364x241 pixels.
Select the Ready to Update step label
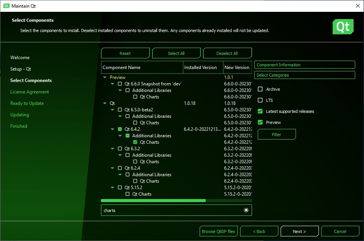coord(27,103)
